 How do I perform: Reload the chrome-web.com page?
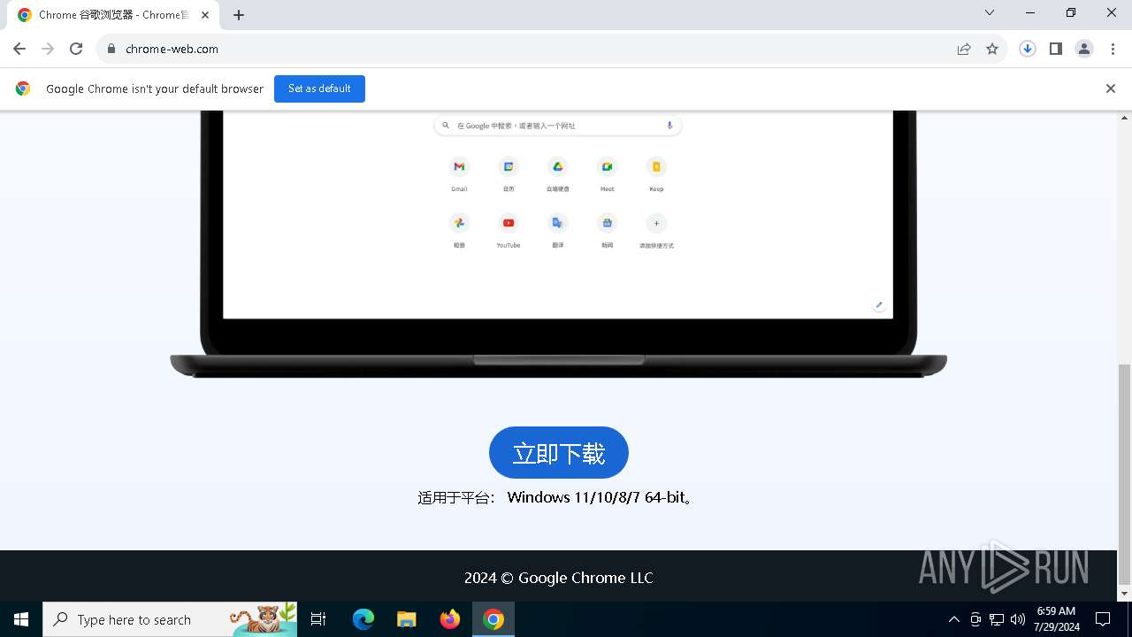(x=76, y=49)
